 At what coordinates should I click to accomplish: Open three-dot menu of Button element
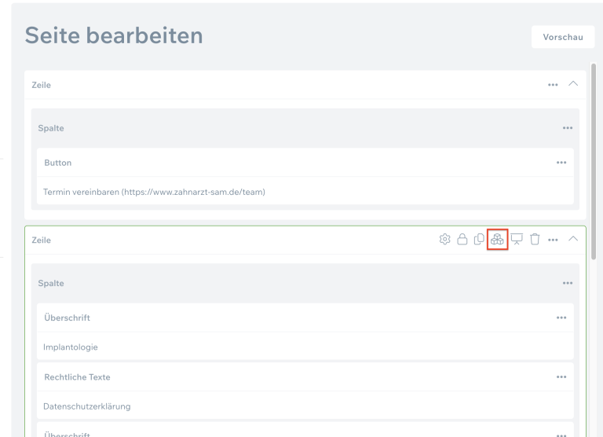561,163
